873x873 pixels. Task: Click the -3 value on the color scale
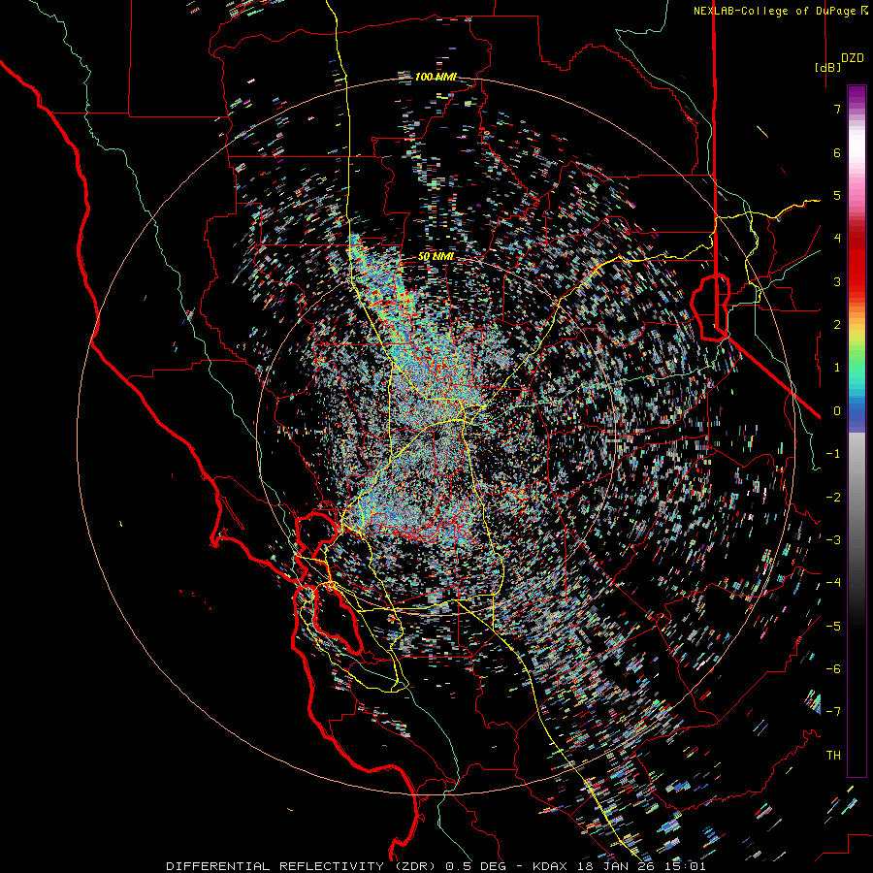[x=833, y=540]
